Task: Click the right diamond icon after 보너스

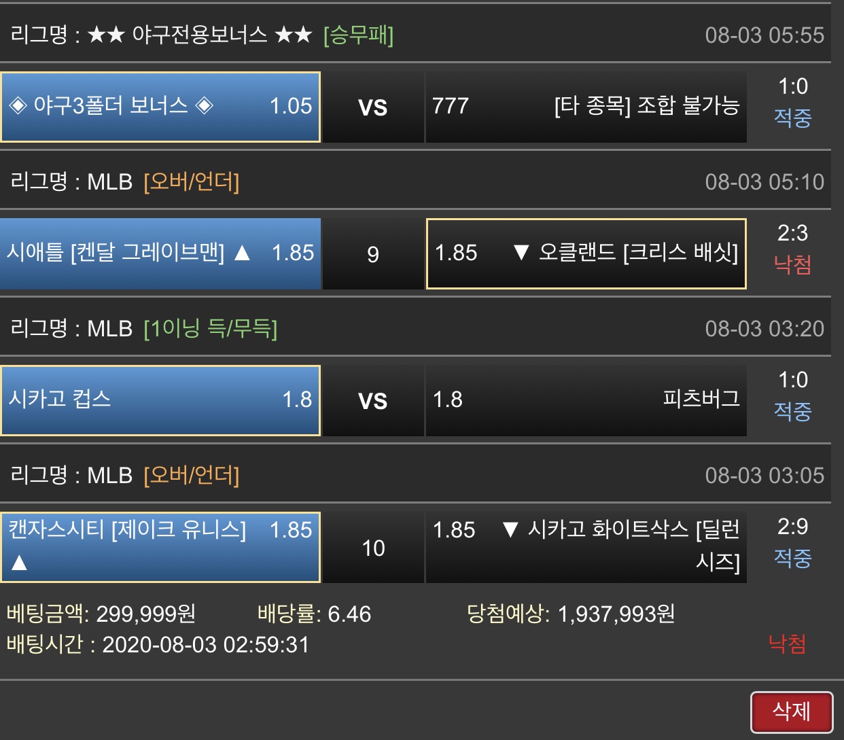Action: [204, 105]
